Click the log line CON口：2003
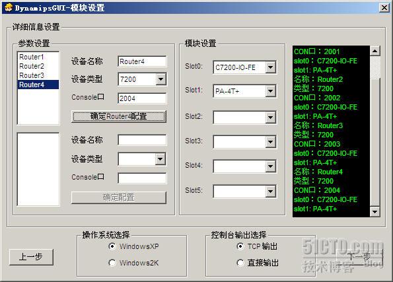 coord(317,144)
